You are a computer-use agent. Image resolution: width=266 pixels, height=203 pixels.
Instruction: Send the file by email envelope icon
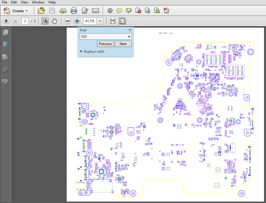pos(96,11)
